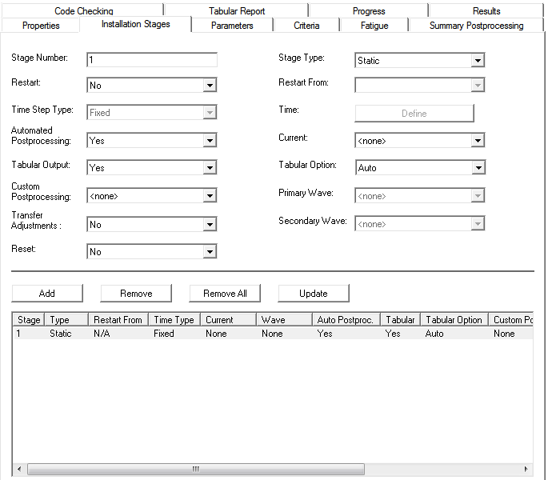The height and width of the screenshot is (480, 548).
Task: Select the Summary Postprocessing tab
Action: pyautogui.click(x=476, y=26)
